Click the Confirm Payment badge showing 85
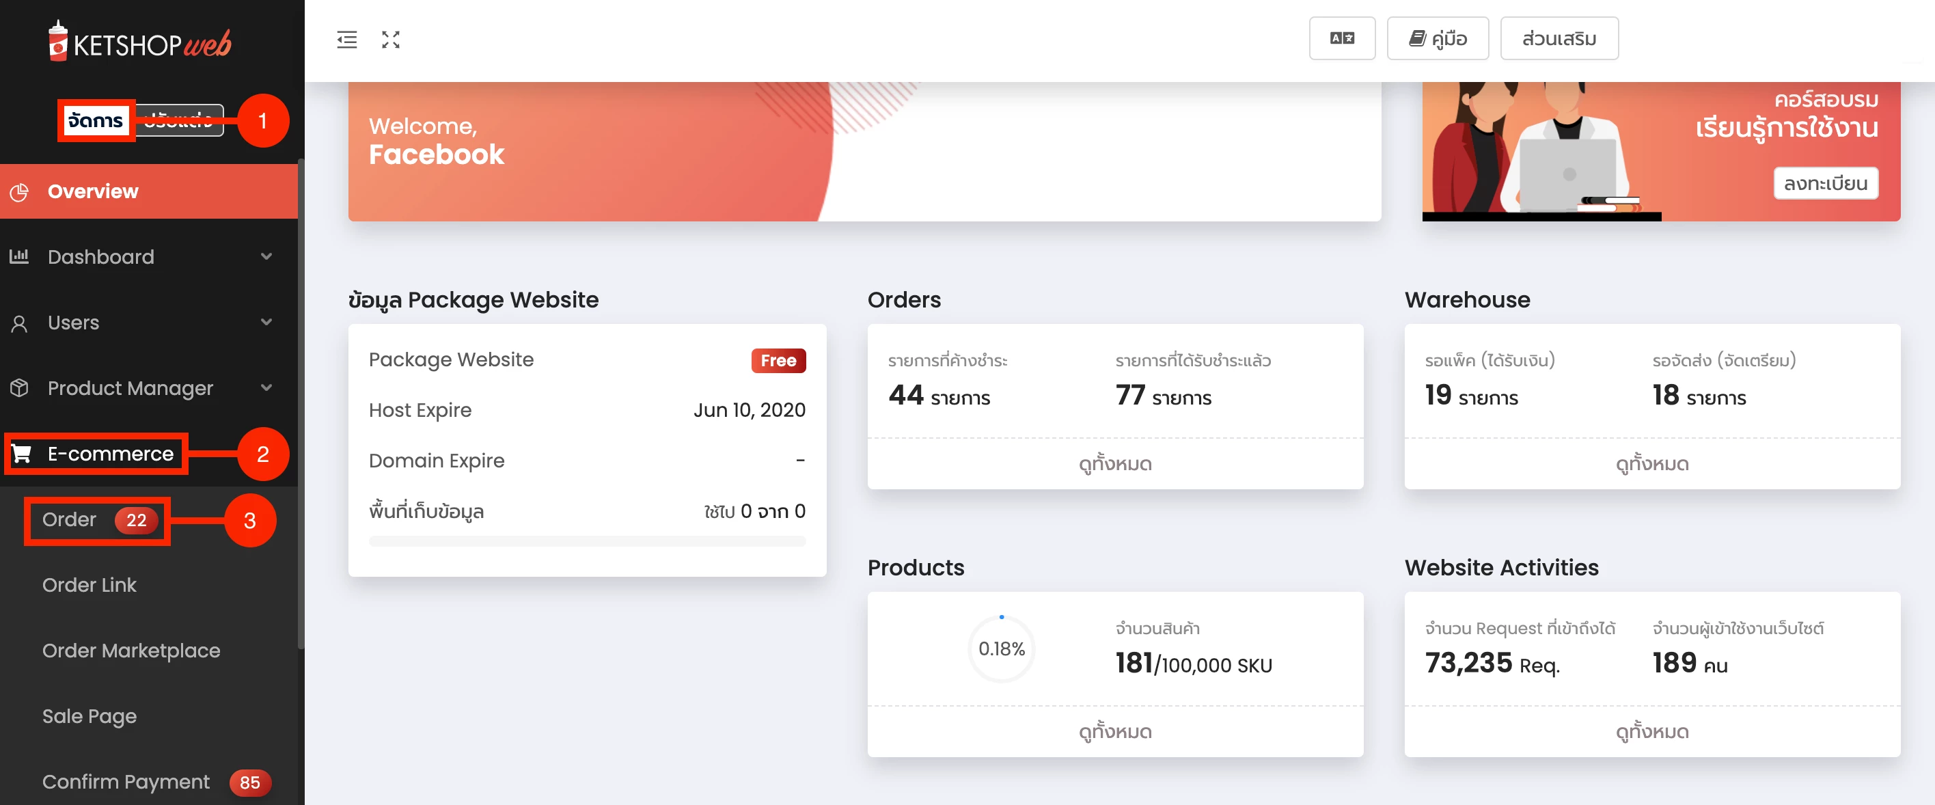 pyautogui.click(x=249, y=782)
